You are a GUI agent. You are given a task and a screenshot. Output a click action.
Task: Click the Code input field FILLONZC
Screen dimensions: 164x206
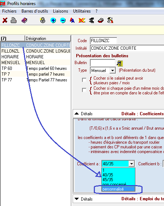pos(103,41)
